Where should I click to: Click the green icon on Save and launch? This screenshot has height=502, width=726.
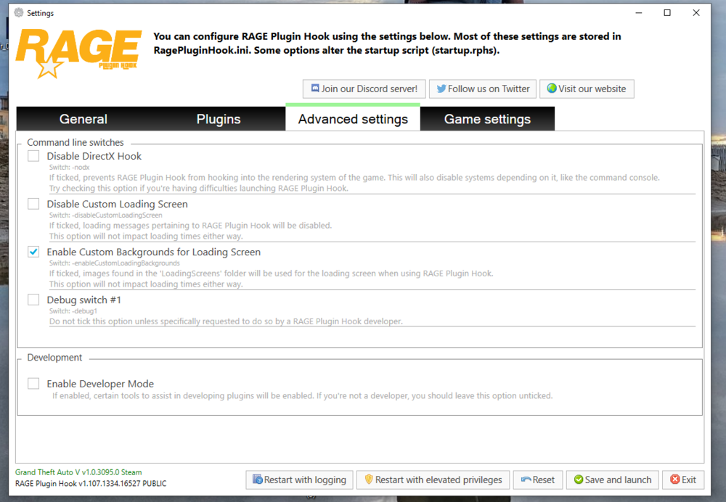pos(578,480)
